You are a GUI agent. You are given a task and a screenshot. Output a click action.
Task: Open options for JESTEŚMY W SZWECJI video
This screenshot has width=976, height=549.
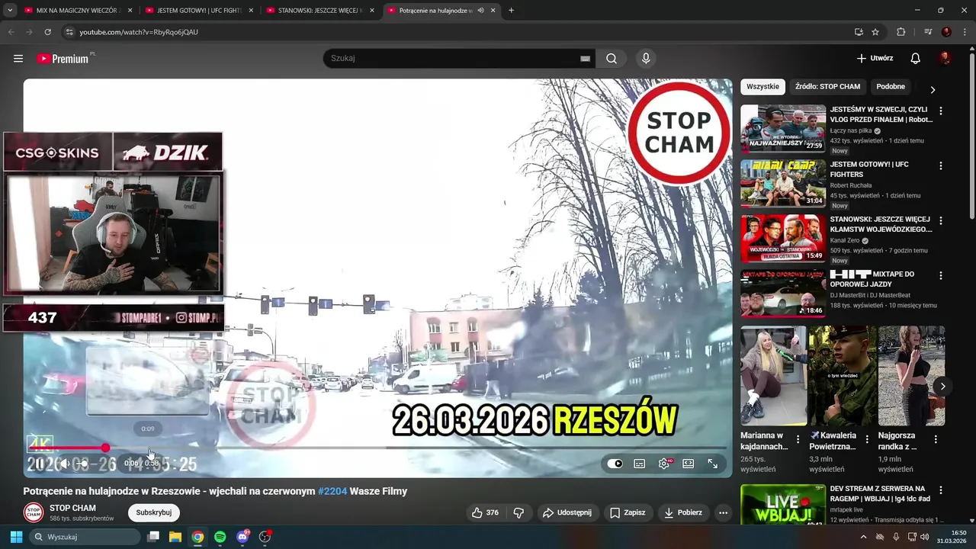click(x=940, y=111)
